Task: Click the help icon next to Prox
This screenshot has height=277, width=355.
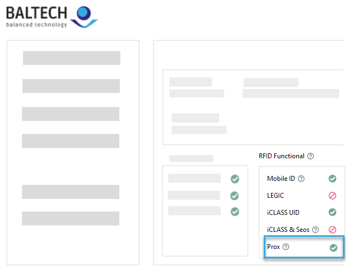Action: tap(286, 247)
